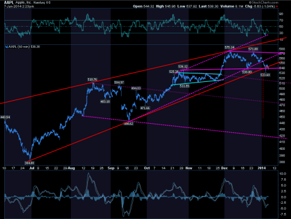Click the 0.0 level on MACD axis
Image resolution: width=291 pixels, height=219 pixels.
[x=284, y=197]
